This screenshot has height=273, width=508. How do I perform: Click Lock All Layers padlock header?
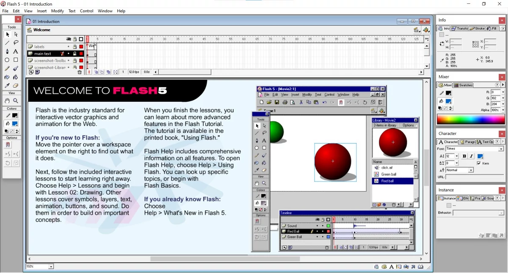(75, 39)
